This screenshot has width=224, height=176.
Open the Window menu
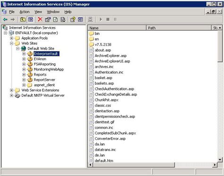(x=53, y=12)
